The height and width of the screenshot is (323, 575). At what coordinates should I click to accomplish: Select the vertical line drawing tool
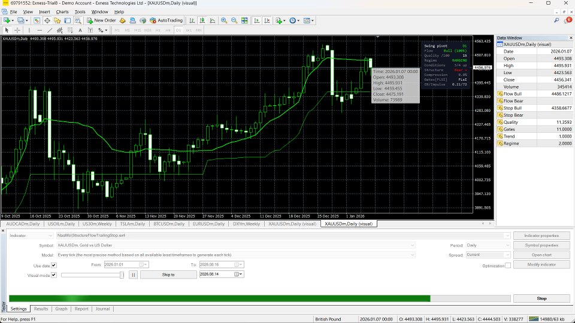(x=29, y=30)
